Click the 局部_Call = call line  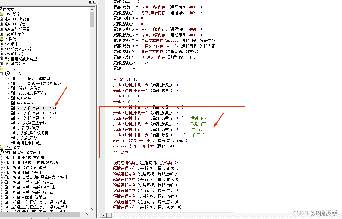pos(129,68)
